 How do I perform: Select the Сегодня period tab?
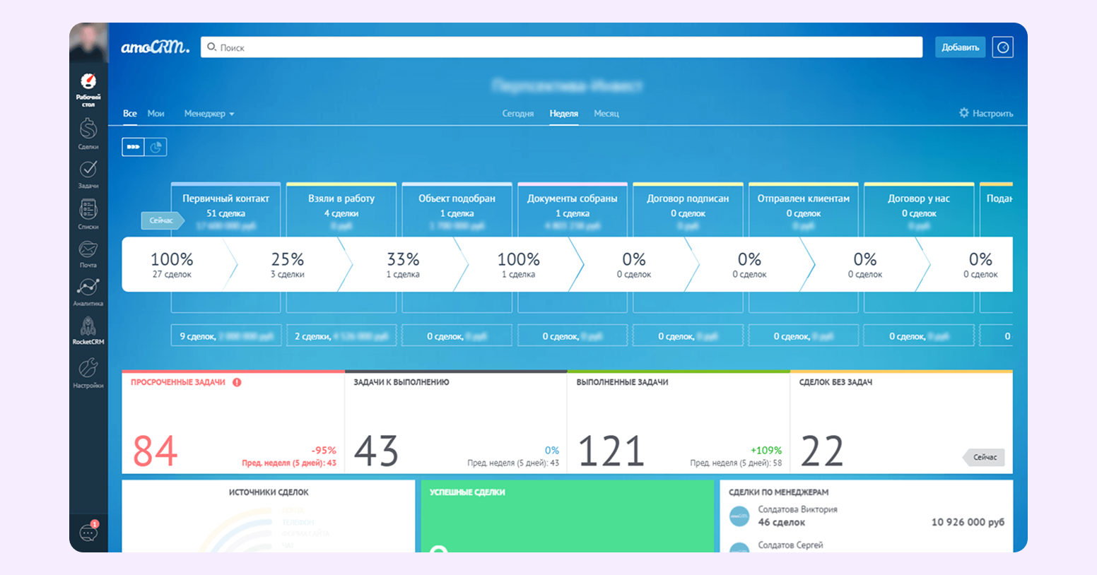click(x=517, y=114)
